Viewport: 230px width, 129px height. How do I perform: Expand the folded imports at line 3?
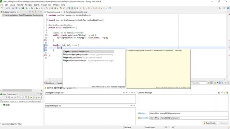(x=47, y=20)
